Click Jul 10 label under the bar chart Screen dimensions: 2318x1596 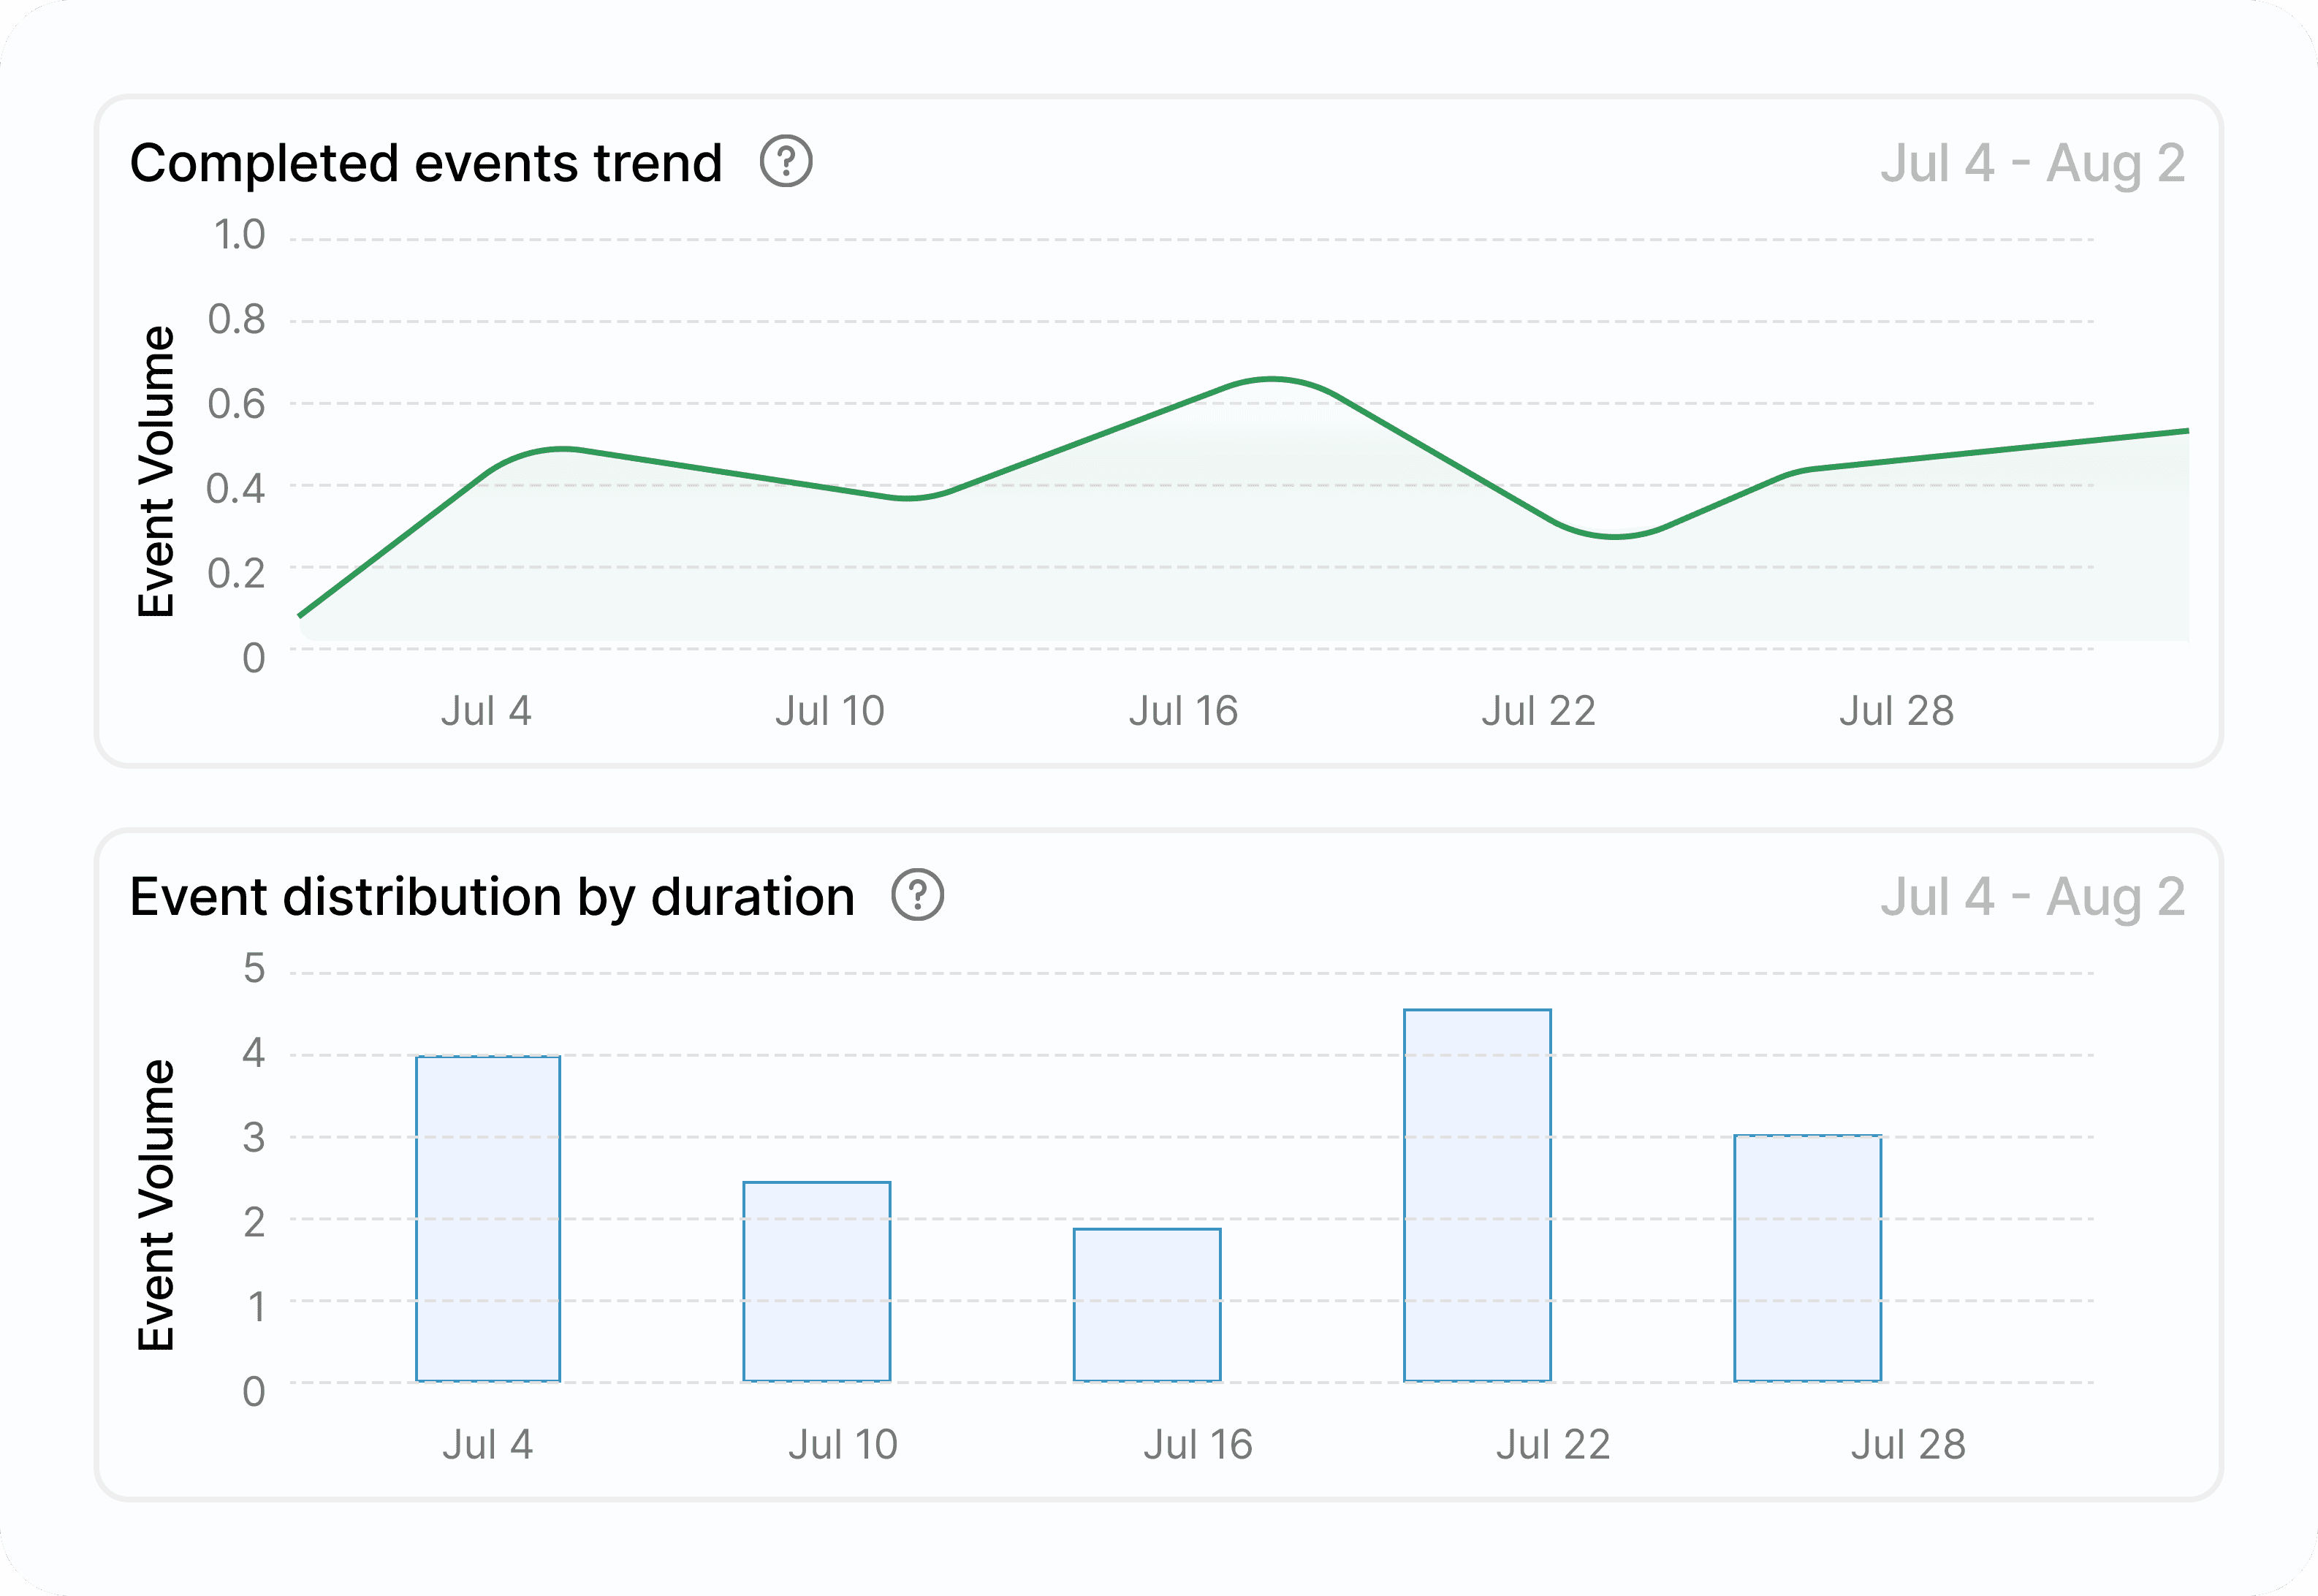842,1444
